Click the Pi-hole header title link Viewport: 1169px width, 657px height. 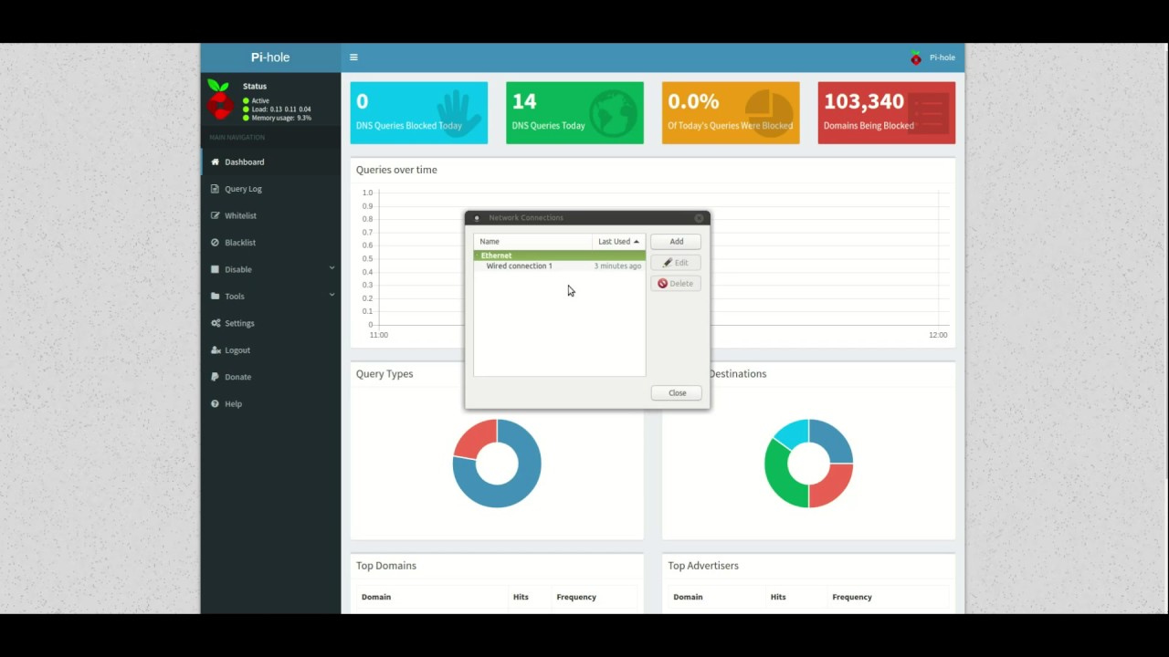[x=270, y=57]
